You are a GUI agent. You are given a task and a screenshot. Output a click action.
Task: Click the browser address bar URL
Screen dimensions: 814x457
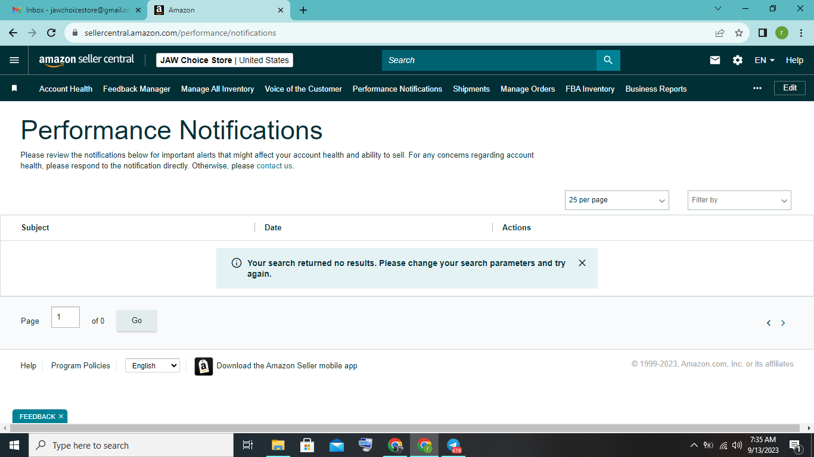click(x=180, y=33)
